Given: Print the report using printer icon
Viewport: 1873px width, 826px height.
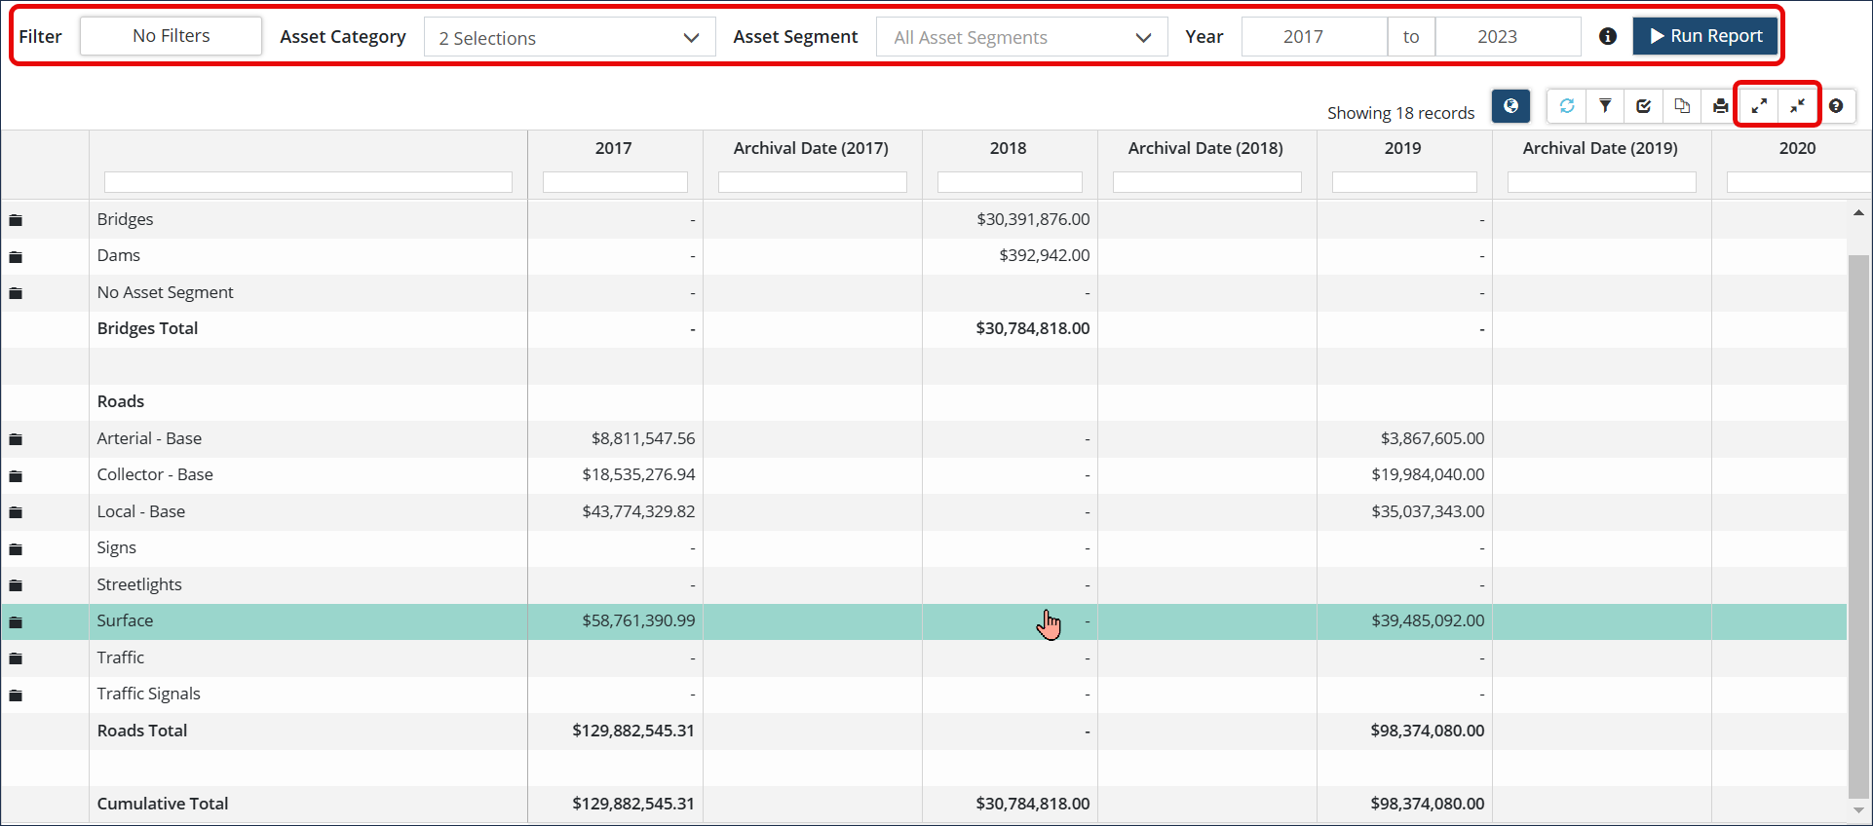Looking at the screenshot, I should (1720, 106).
